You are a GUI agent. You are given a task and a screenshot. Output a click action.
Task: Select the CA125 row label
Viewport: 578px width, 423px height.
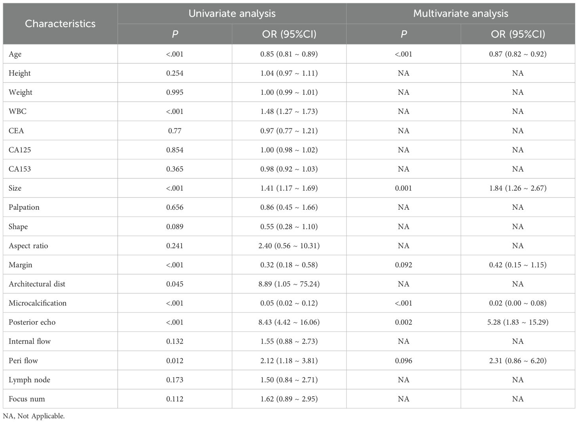[x=20, y=150]
